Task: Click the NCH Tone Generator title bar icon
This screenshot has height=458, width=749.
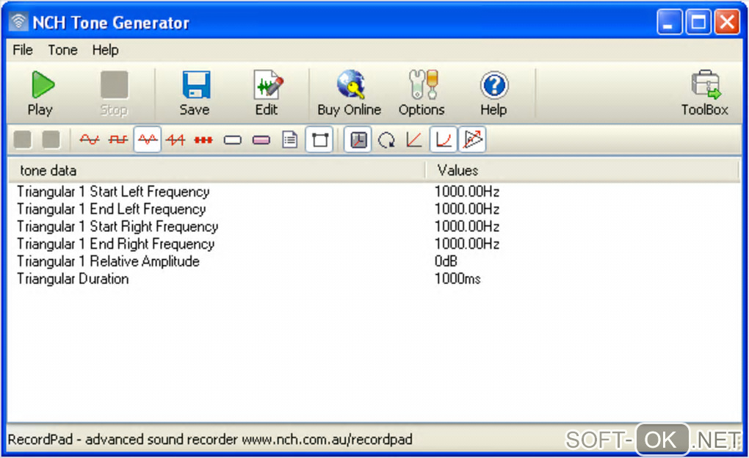Action: 18,22
